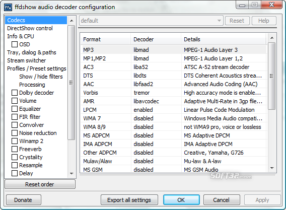Click Advanced Audio Coding (AAC) details

click(x=221, y=84)
